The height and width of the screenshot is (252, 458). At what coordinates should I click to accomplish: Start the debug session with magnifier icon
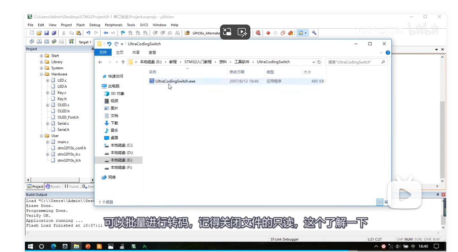[x=258, y=33]
